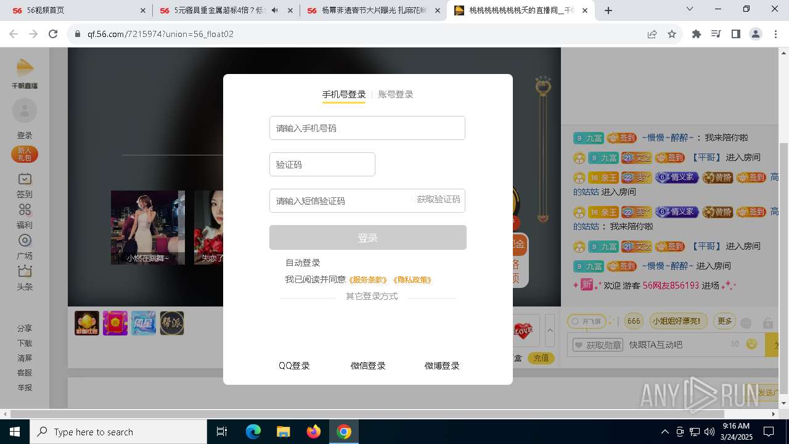Viewport: 789px width, 444px height.
Task: Click 更多 quick replies button
Action: 725,321
